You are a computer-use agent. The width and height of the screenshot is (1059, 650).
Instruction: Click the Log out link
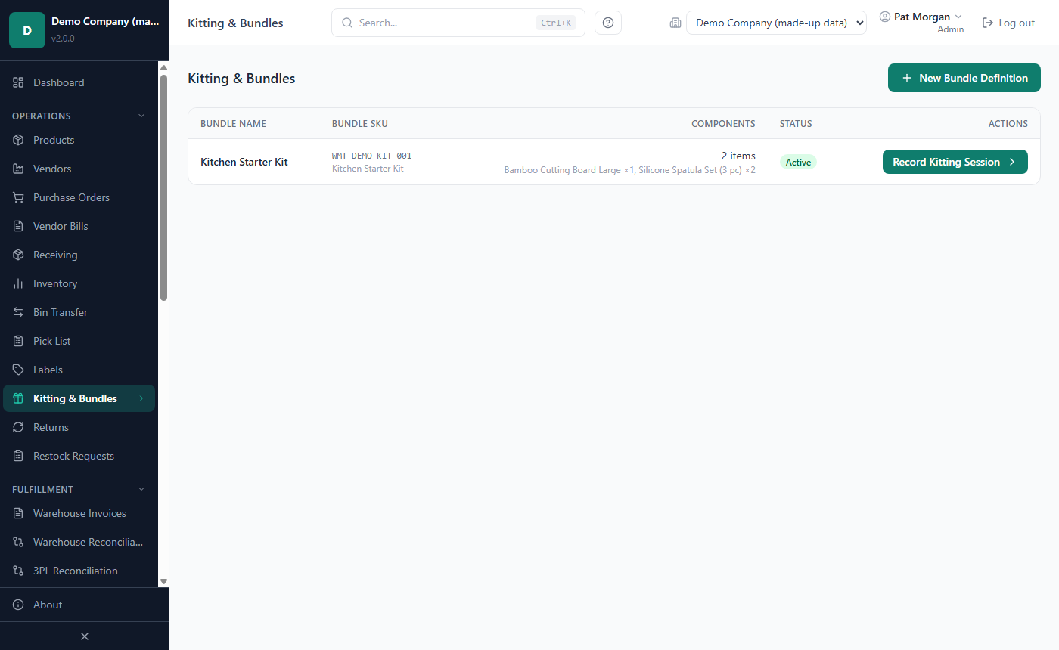coord(1008,23)
